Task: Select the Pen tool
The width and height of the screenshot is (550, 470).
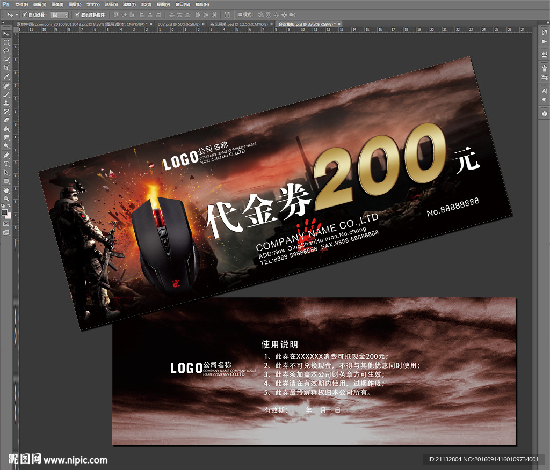Action: tap(6, 155)
